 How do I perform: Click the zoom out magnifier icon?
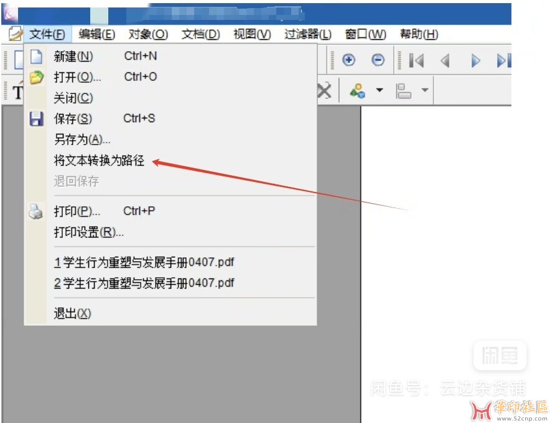[x=378, y=60]
